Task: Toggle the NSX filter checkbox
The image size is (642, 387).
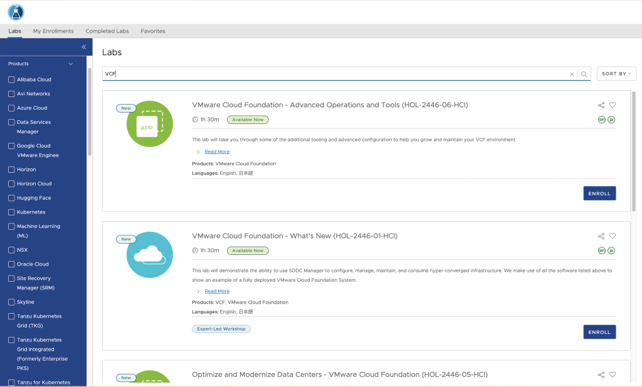Action: (11, 250)
